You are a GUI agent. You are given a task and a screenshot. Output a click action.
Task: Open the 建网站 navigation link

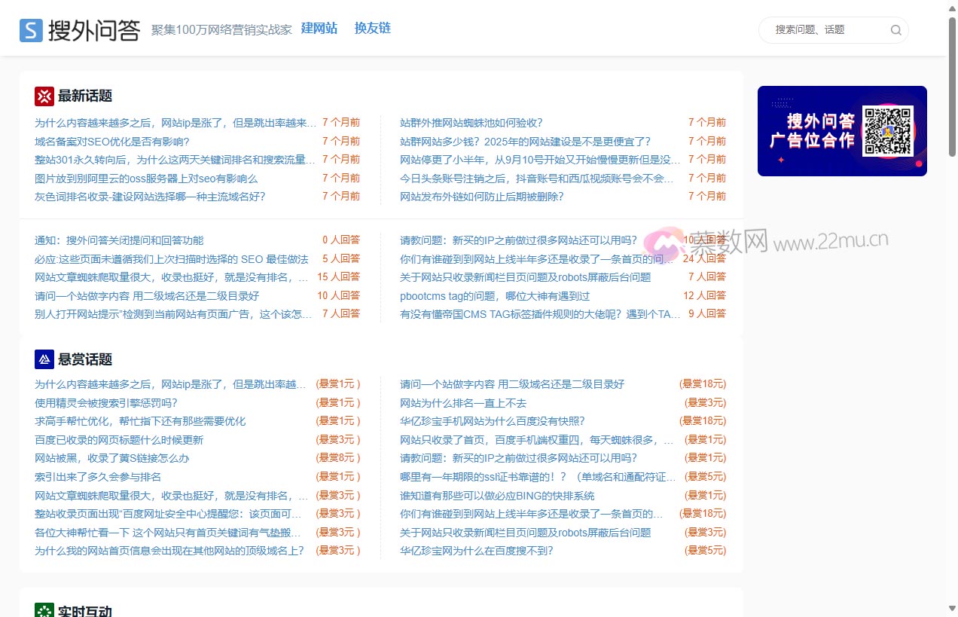pyautogui.click(x=319, y=29)
